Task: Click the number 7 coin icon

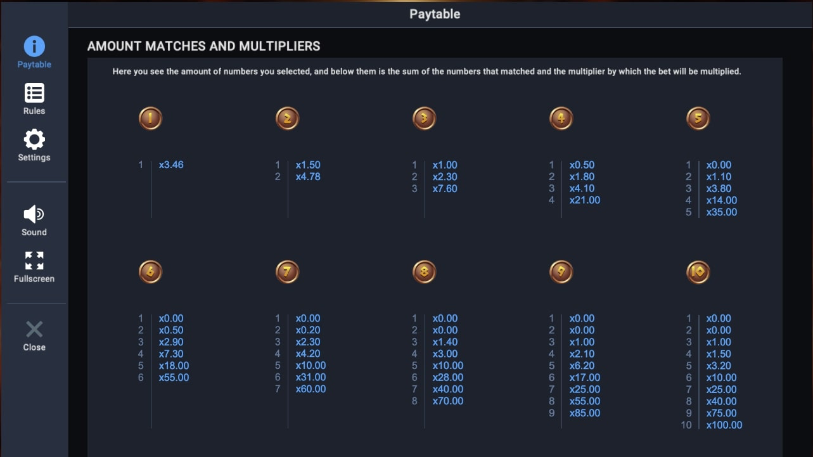Action: coord(287,271)
